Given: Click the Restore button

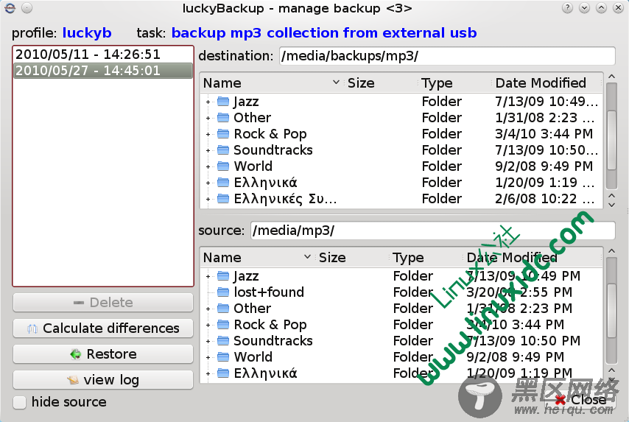Looking at the screenshot, I should pyautogui.click(x=103, y=354).
